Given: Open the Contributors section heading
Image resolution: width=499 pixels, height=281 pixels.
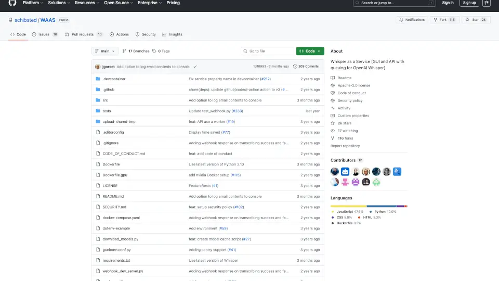Looking at the screenshot, I should click(343, 160).
